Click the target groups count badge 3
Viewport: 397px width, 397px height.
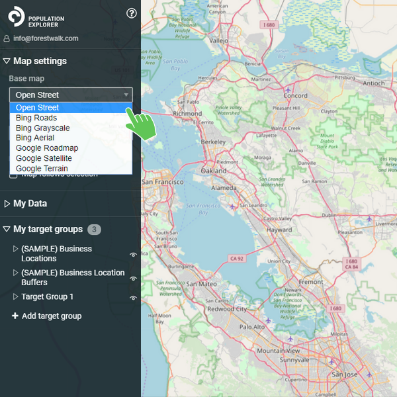click(x=94, y=230)
